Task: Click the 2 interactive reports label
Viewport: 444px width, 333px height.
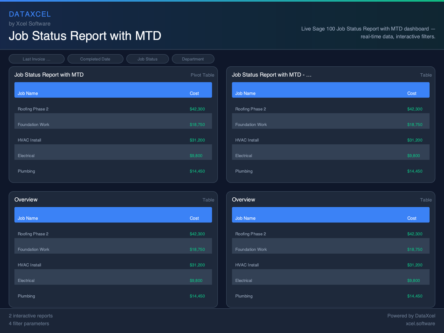Action: (31, 316)
